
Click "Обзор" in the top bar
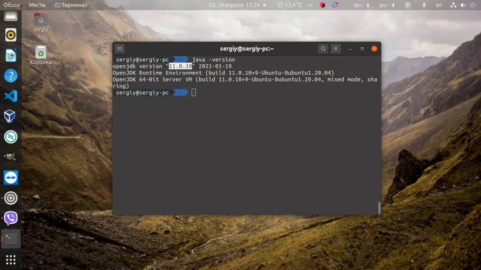tap(13, 5)
